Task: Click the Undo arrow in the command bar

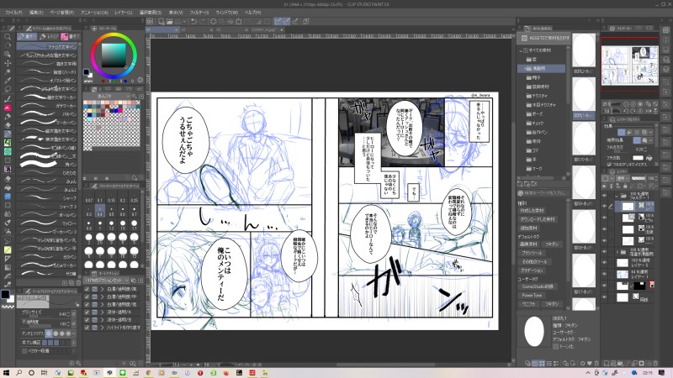Action: point(194,22)
